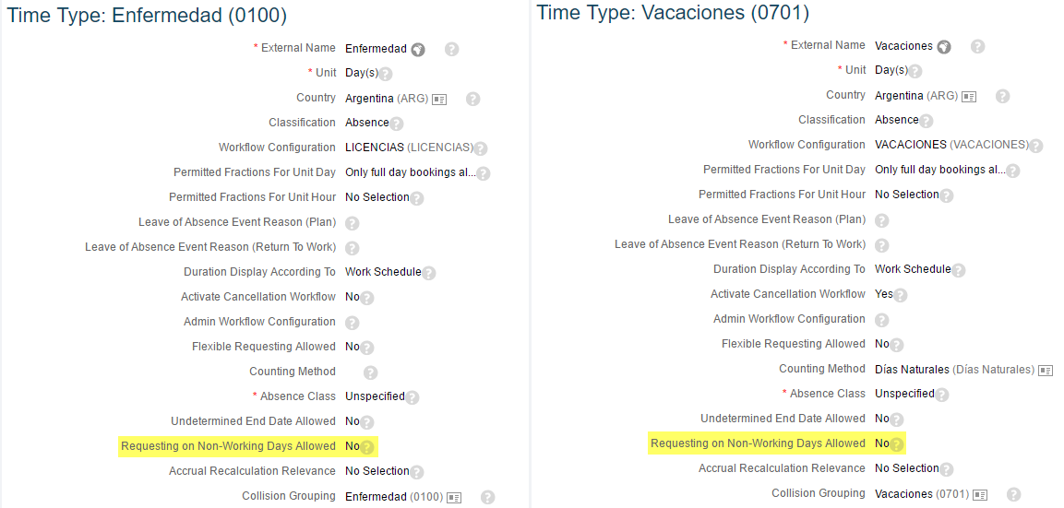The image size is (1064, 508).
Task: Open Vacaciones (0701) collision grouping card icon
Action: 980,494
